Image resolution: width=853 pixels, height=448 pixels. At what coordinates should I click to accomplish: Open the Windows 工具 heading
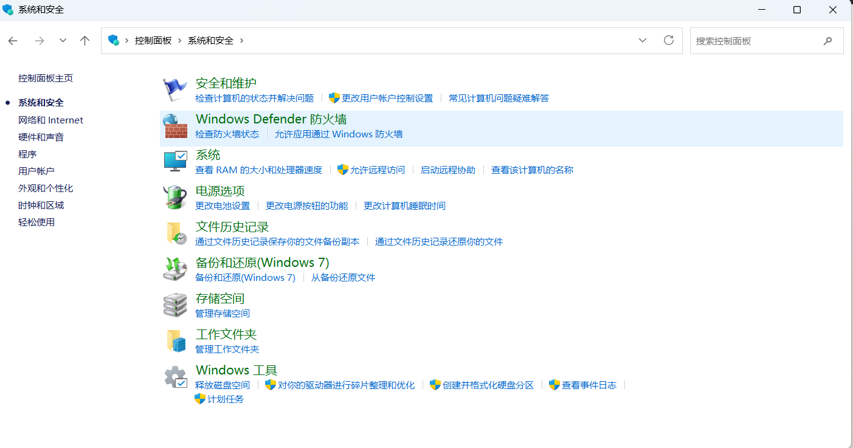click(237, 370)
